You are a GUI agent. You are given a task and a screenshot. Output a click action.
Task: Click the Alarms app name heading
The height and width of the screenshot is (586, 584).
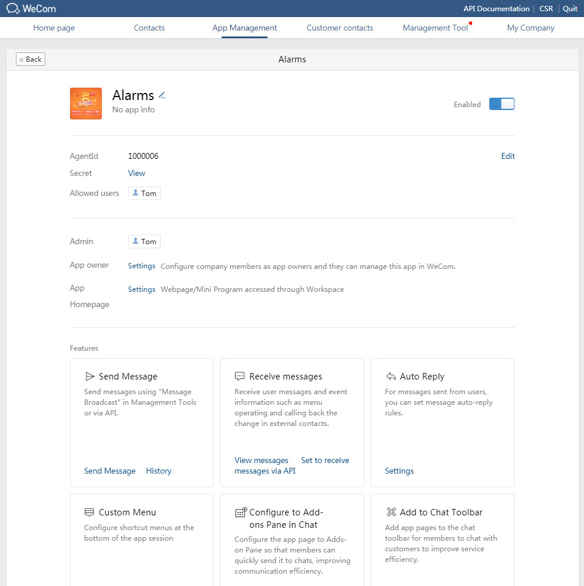pos(133,95)
